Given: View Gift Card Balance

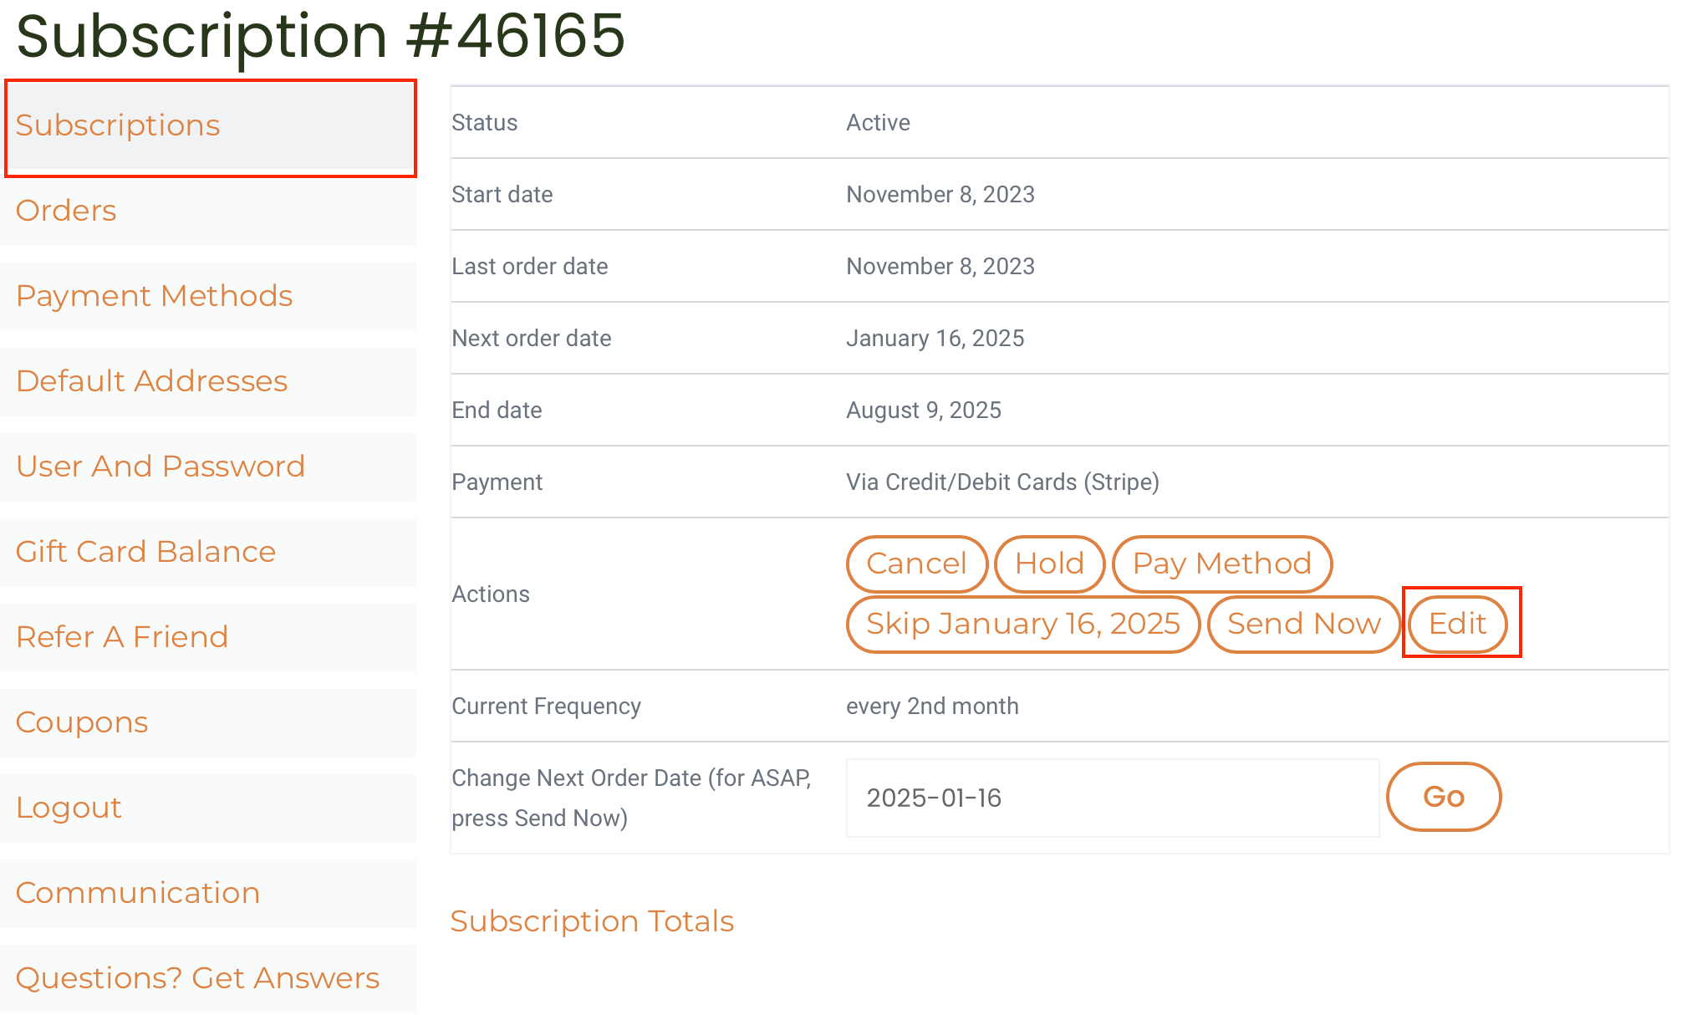Looking at the screenshot, I should coord(145,552).
